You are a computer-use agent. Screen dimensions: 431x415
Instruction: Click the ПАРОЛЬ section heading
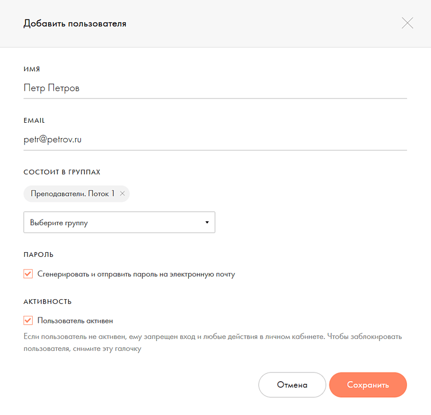pyautogui.click(x=38, y=254)
